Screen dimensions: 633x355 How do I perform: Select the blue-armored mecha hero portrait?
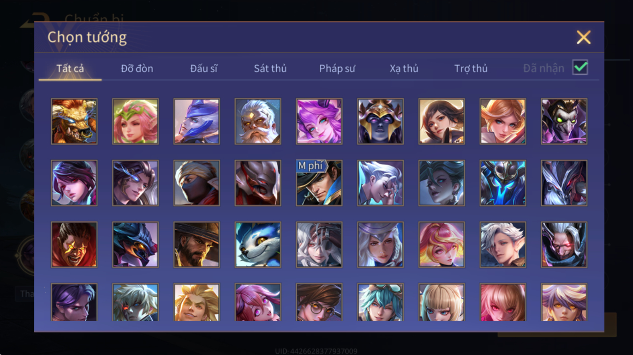[x=503, y=183]
